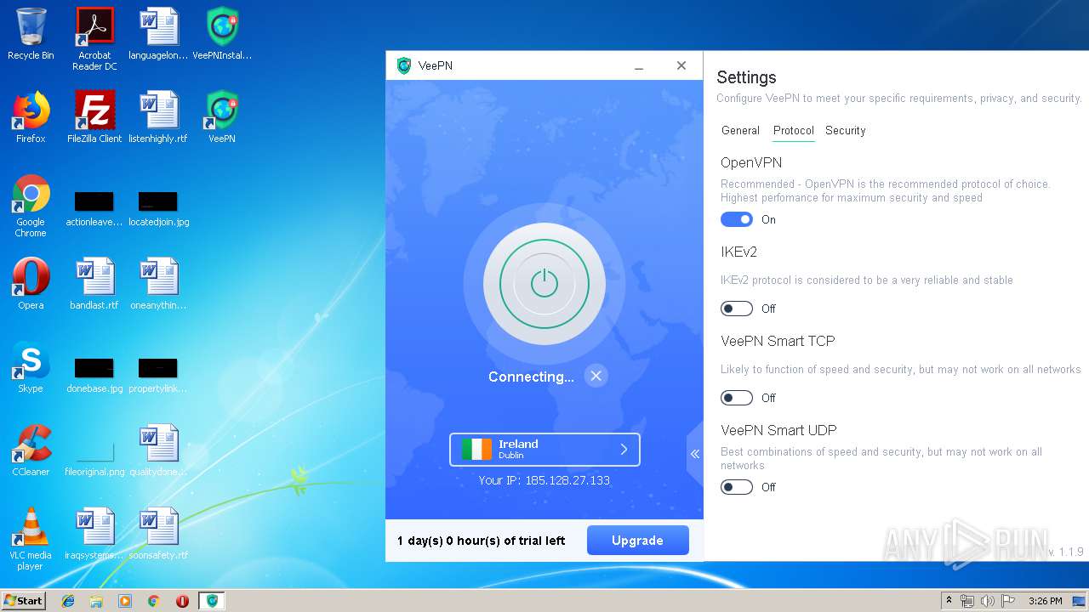Viewport: 1089px width, 612px height.
Task: Enable the VeePN Smart UDP toggle
Action: tap(737, 487)
